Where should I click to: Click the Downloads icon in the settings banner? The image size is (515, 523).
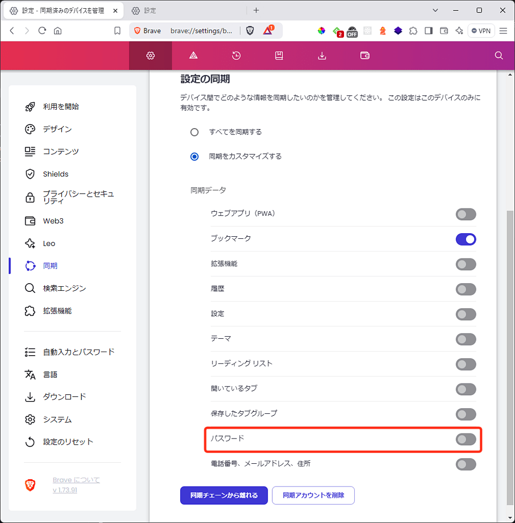[x=322, y=56]
